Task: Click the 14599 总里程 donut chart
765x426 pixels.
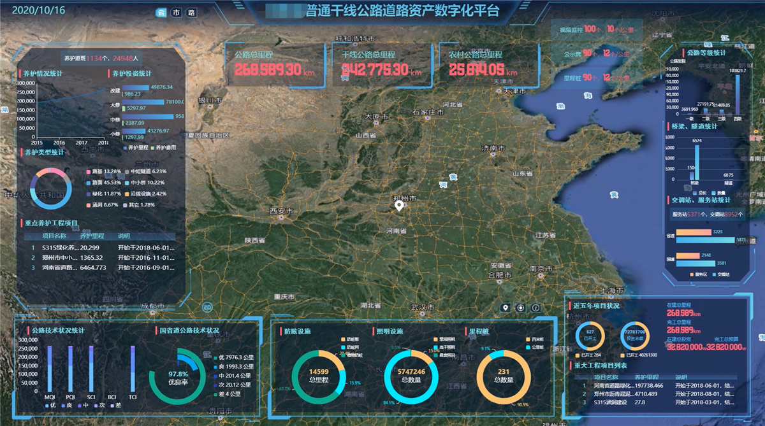Action: (x=318, y=376)
